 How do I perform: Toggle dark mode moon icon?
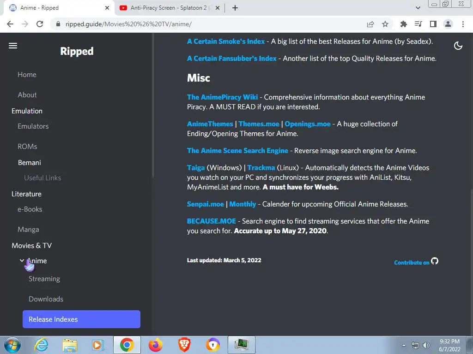(458, 46)
